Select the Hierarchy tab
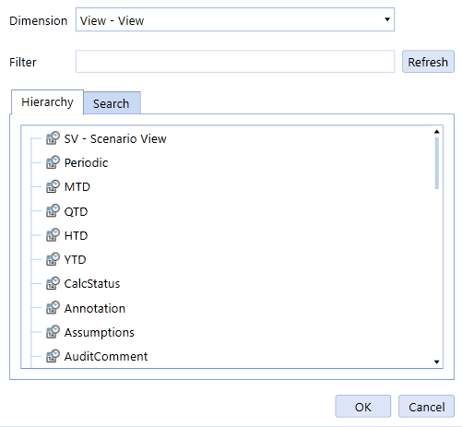The height and width of the screenshot is (427, 462). (47, 102)
